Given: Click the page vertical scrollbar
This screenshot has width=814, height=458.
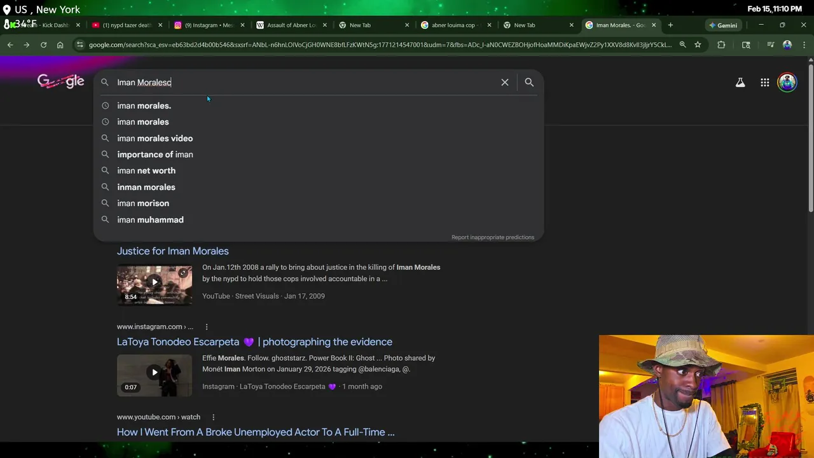Looking at the screenshot, I should click(x=811, y=137).
